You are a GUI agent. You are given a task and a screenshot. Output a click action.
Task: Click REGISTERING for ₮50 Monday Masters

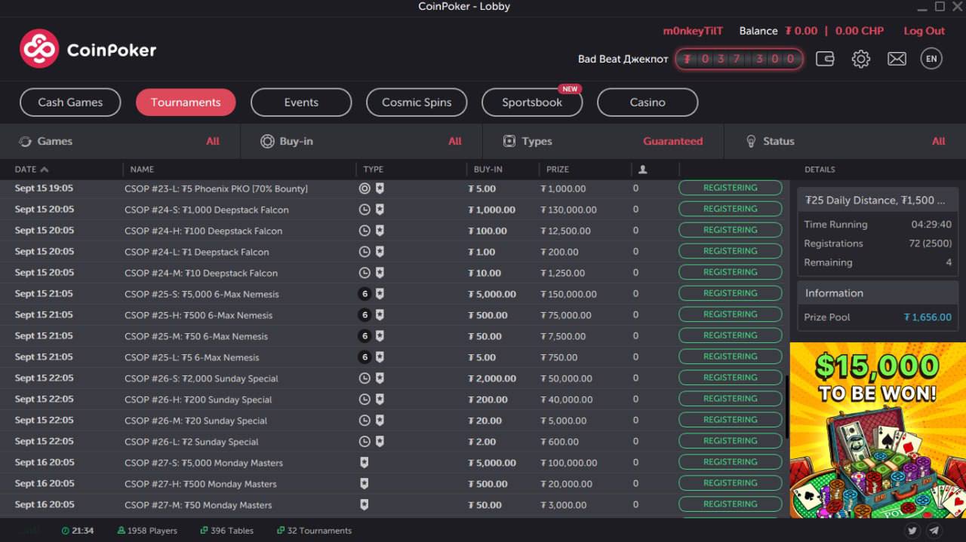tap(730, 504)
